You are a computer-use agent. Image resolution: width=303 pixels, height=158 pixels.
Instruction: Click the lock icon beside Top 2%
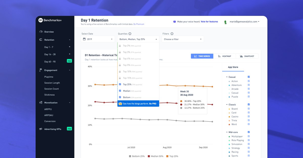(x=120, y=46)
